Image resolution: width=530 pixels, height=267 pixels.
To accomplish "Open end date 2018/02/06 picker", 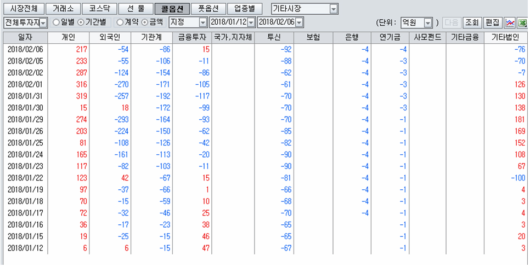I will 298,22.
